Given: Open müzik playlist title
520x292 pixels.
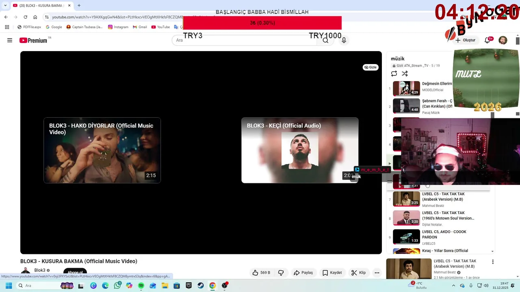Looking at the screenshot, I should 398,59.
